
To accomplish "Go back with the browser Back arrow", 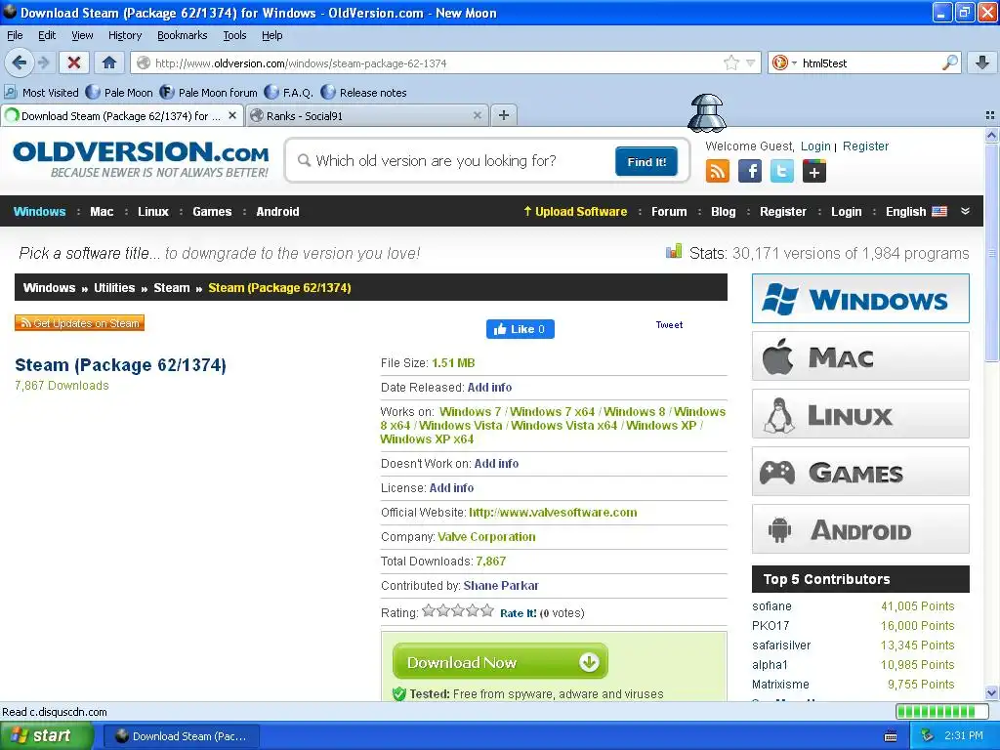I will [19, 62].
